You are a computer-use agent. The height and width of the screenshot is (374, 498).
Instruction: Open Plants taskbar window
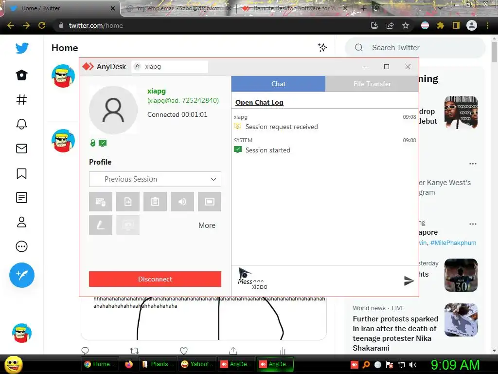(158, 364)
